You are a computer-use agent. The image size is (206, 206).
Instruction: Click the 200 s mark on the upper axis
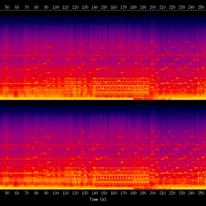[x=153, y=7]
